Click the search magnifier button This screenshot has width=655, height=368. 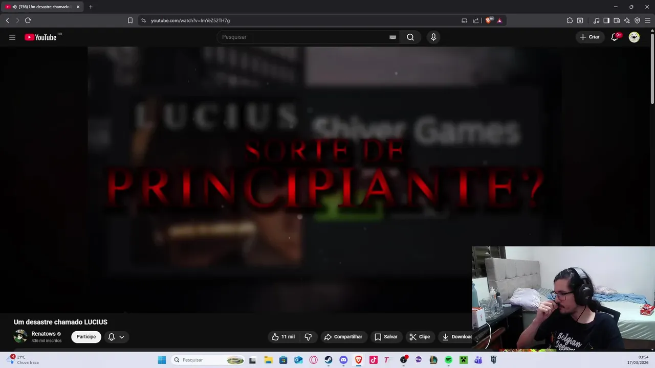tap(410, 37)
